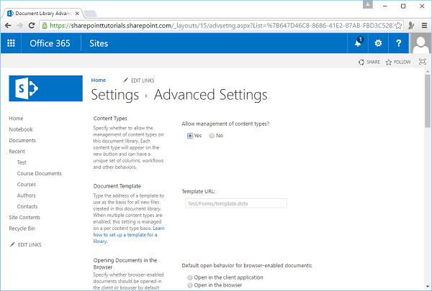Click the Share icon button
This screenshot has height=291, width=432.
coord(369,63)
